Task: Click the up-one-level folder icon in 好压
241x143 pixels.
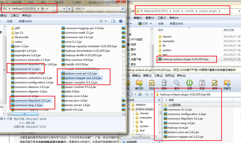Action: click(x=140, y=94)
